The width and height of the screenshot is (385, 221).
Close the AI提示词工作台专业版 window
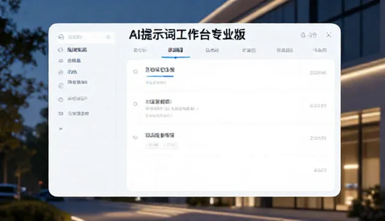pos(328,35)
